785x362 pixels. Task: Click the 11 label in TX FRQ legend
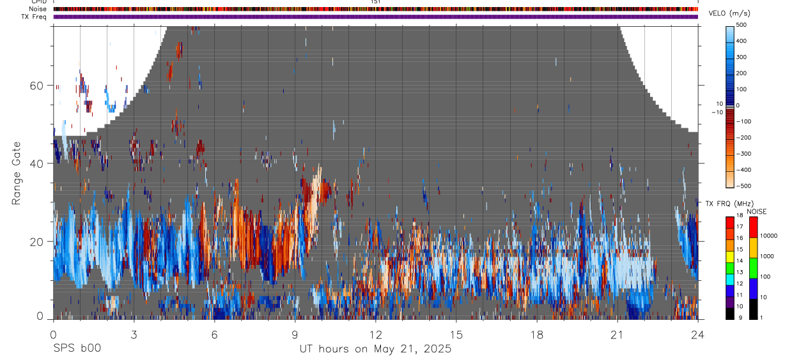coord(739,295)
